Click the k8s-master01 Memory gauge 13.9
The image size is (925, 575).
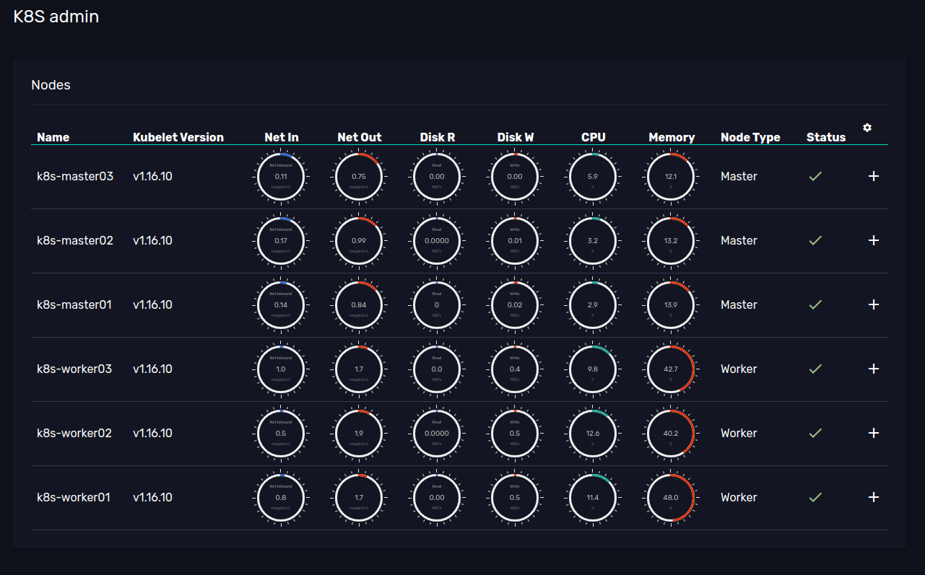672,304
